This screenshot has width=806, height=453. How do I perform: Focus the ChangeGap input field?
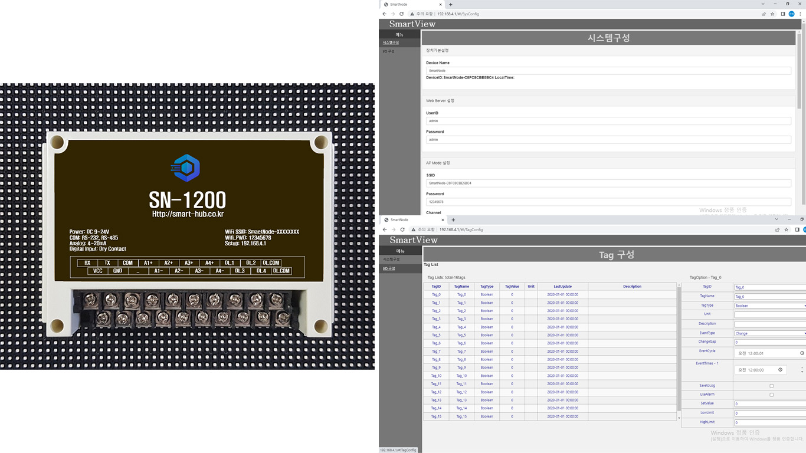[x=770, y=342]
